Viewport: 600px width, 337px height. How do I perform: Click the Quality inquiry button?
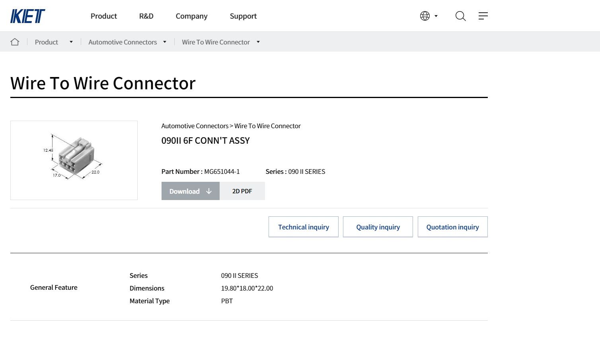point(378,227)
